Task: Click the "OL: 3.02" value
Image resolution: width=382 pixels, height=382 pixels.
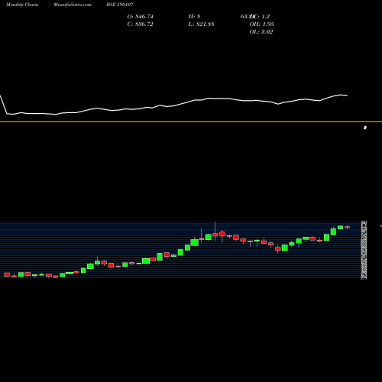Action: click(261, 32)
